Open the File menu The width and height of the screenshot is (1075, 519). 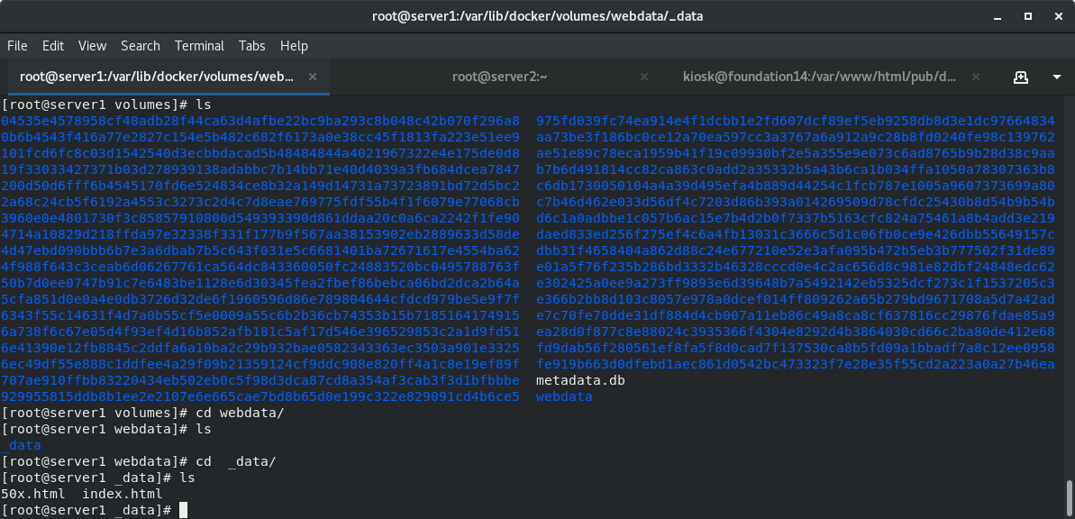[x=17, y=46]
